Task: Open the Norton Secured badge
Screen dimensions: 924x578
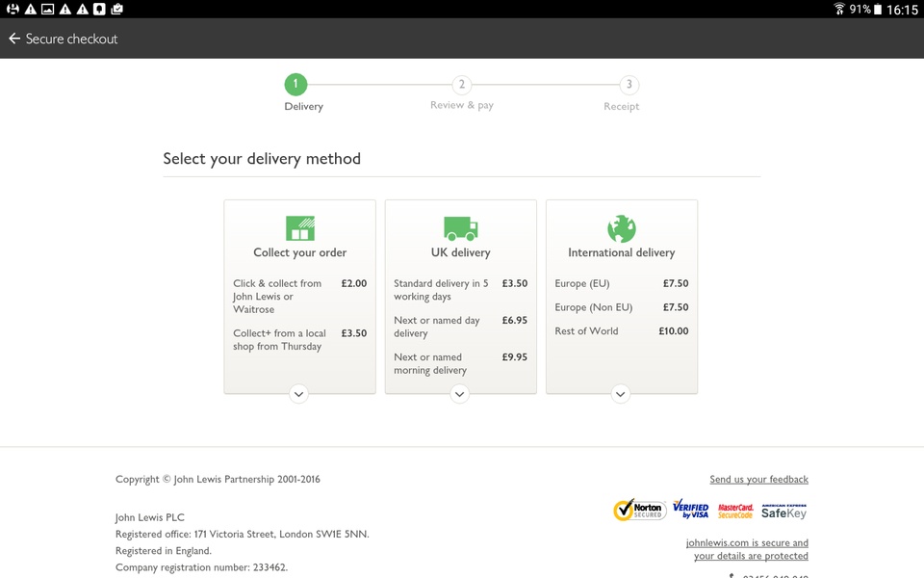Action: pos(639,511)
